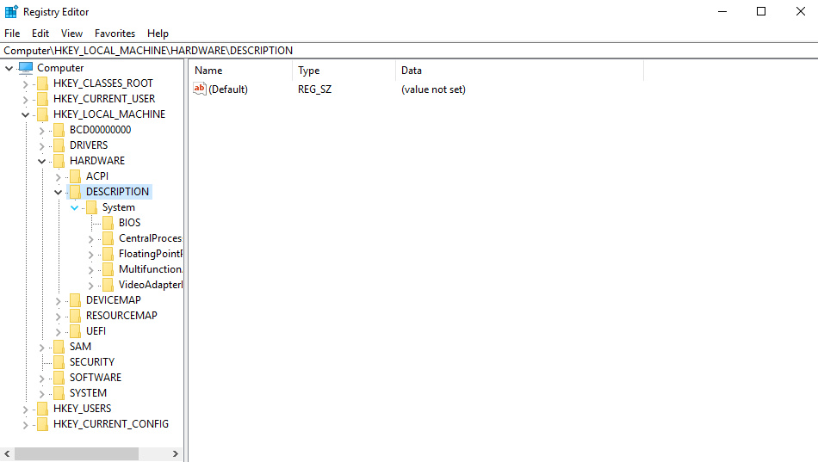Click the SOFTWARE folder icon
Viewport: 818px width, 462px height.
coord(59,378)
